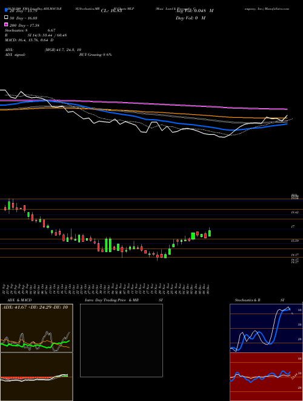Open the red RSI mini chart
The height and width of the screenshot is (401, 303).
tap(266, 377)
